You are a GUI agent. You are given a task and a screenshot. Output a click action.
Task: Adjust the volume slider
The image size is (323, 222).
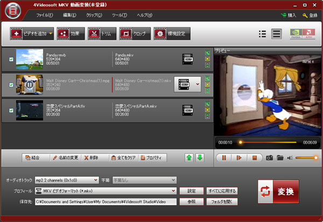(x=306, y=158)
